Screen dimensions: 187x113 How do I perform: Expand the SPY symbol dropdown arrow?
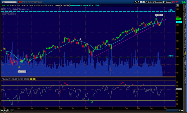click(x=18, y=2)
